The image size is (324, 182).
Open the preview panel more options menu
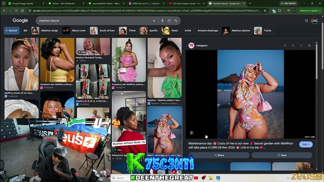[301, 45]
